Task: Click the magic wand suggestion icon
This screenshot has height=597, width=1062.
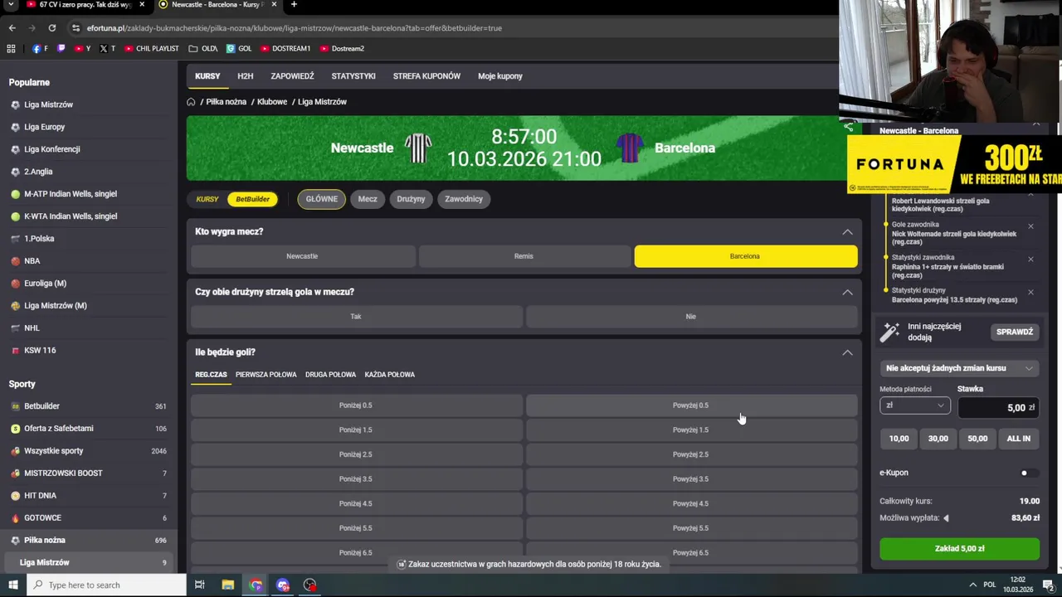Action: point(889,332)
